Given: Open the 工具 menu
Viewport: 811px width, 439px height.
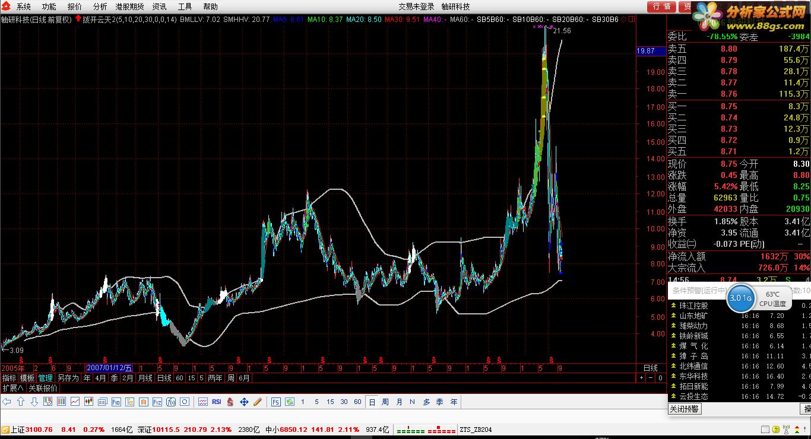Looking at the screenshot, I should [185, 7].
